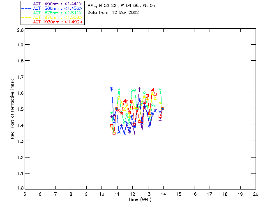Image resolution: width=263 pixels, height=210 pixels.
Task: Click the first blue asterisk marker near 1.62
Action: 111,89
